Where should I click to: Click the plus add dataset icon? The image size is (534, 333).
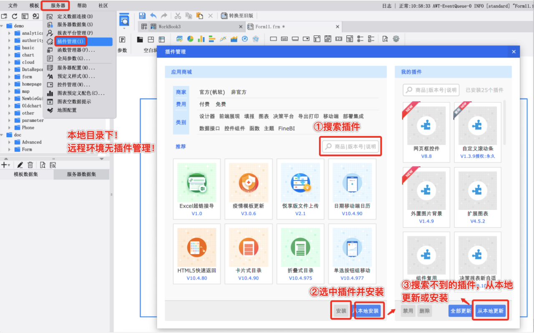pos(4,165)
